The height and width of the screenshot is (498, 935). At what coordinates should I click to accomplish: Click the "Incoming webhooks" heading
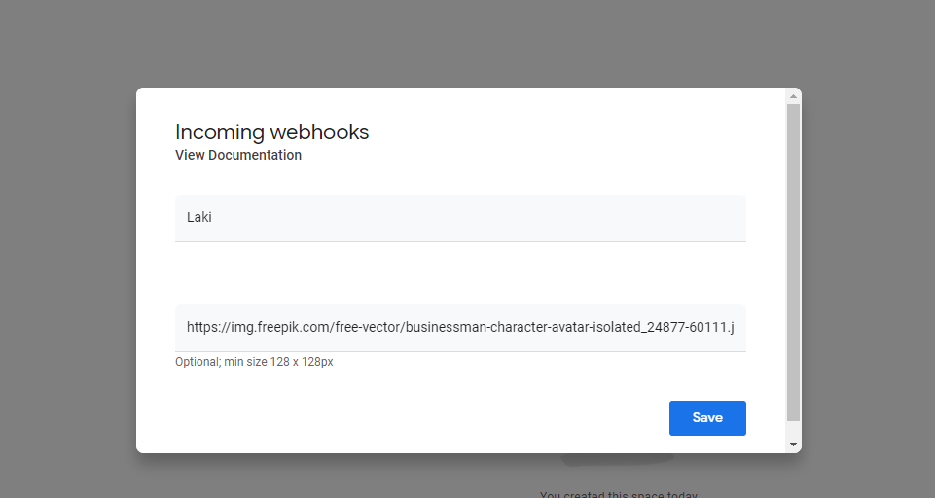[271, 132]
